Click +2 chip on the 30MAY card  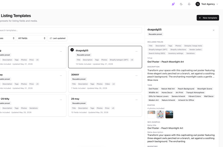[x=114, y=84]
